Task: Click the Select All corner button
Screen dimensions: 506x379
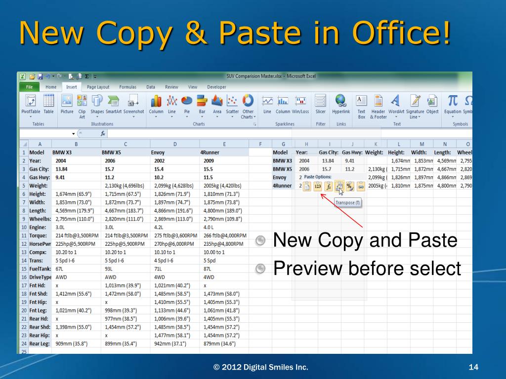Action: (x=24, y=144)
